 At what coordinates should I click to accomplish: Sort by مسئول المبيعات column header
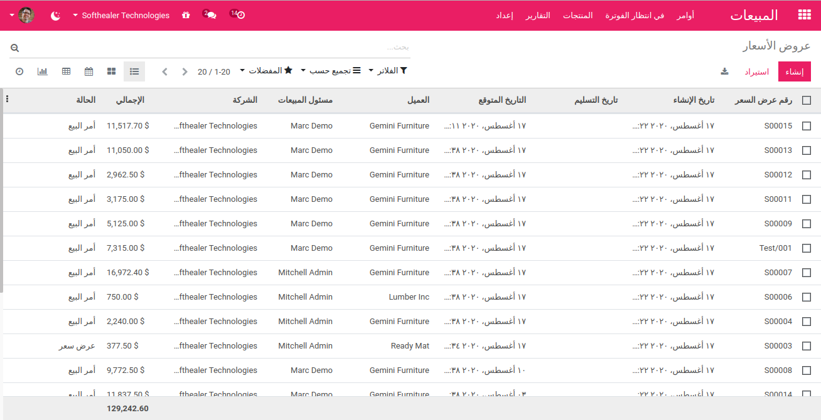click(305, 100)
